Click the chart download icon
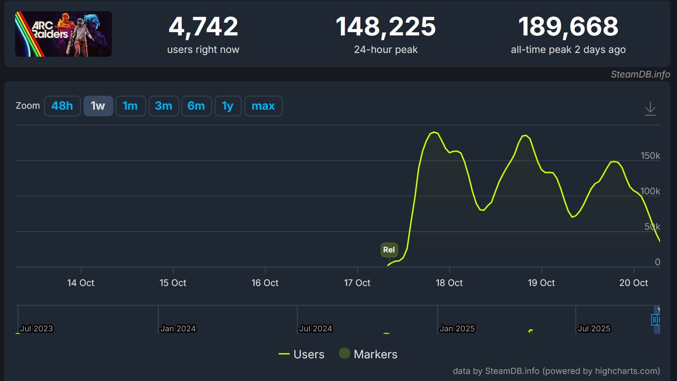This screenshot has height=381, width=677. coord(650,108)
